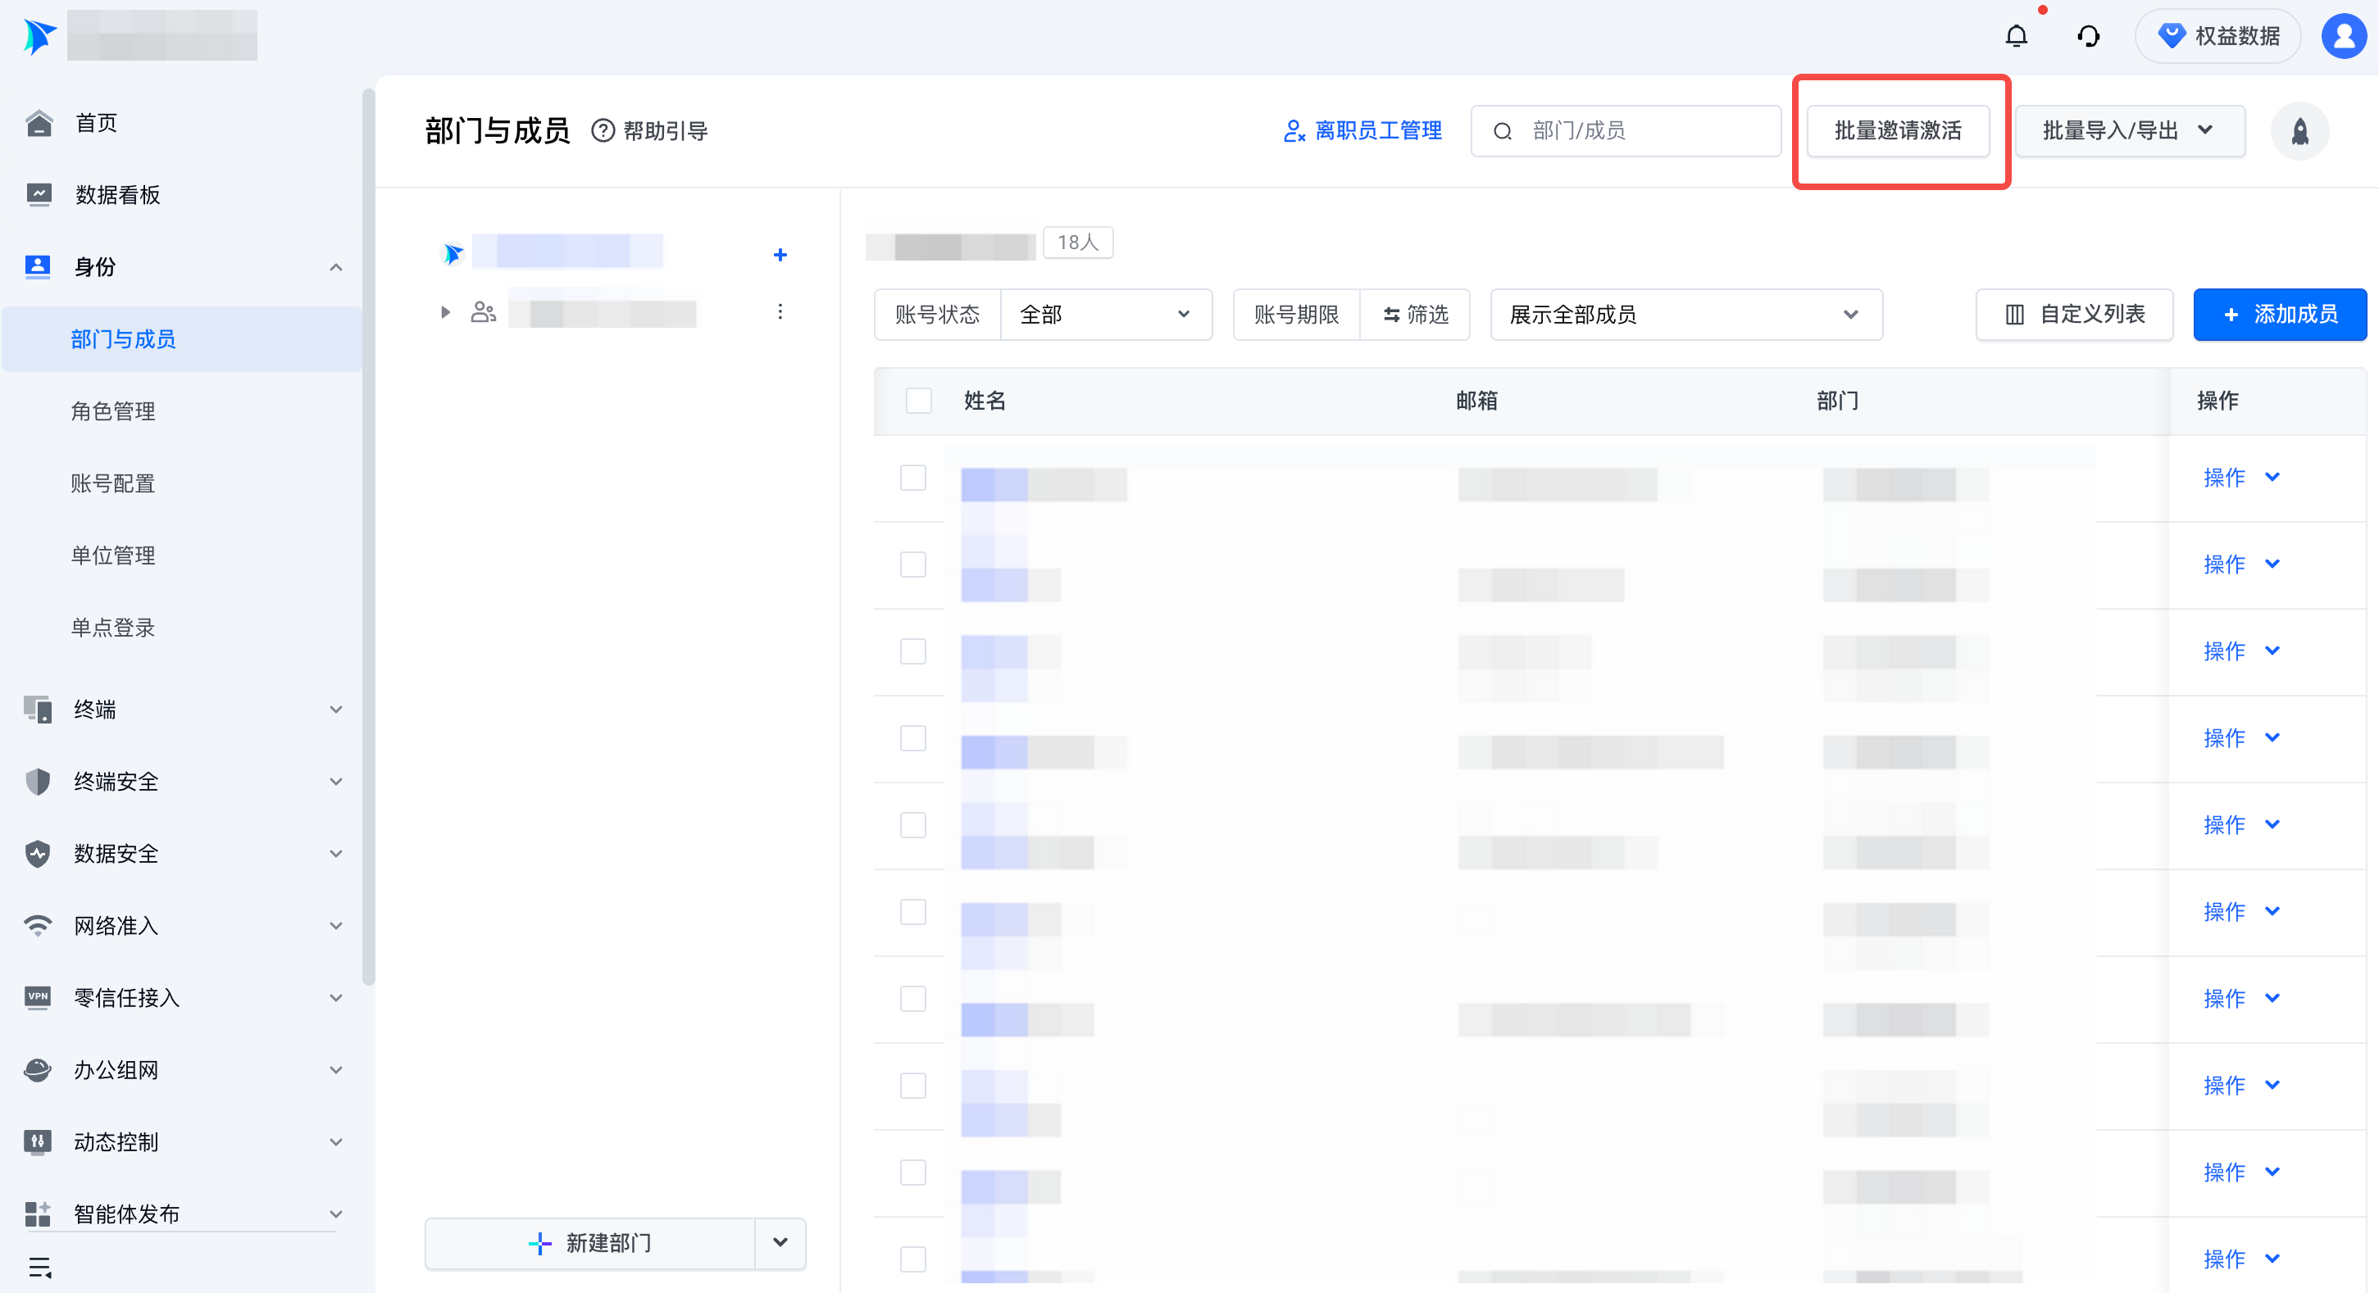
Task: Open 单点登录 menu item
Action: point(112,628)
